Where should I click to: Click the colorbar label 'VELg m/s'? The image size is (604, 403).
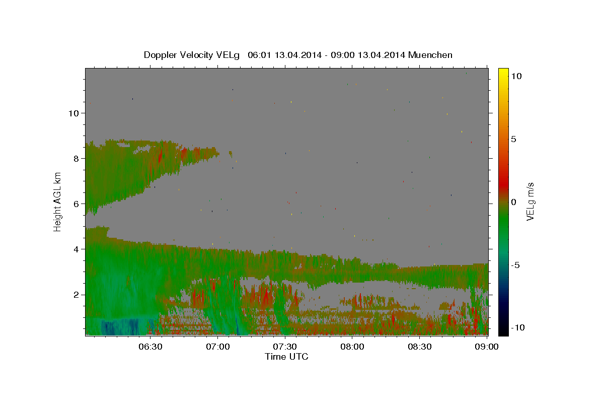click(x=530, y=202)
